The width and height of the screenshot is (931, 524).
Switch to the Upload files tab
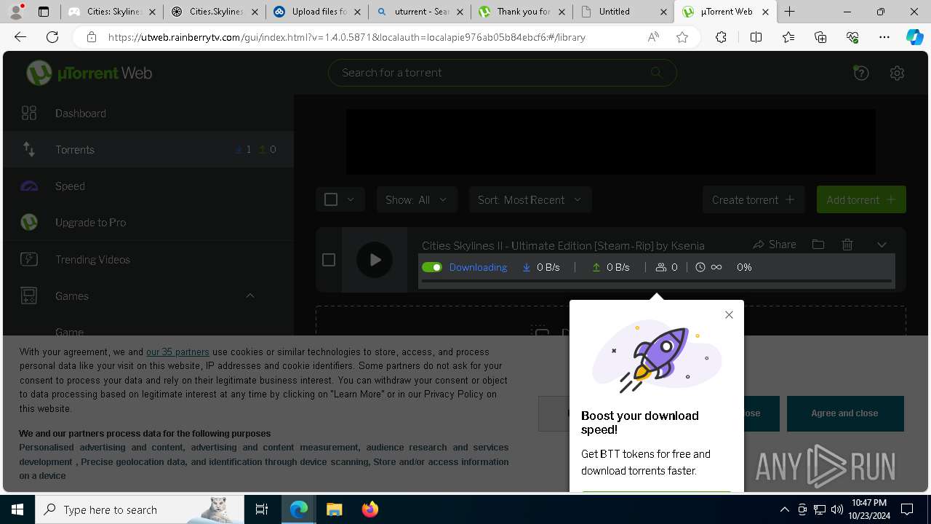[316, 12]
